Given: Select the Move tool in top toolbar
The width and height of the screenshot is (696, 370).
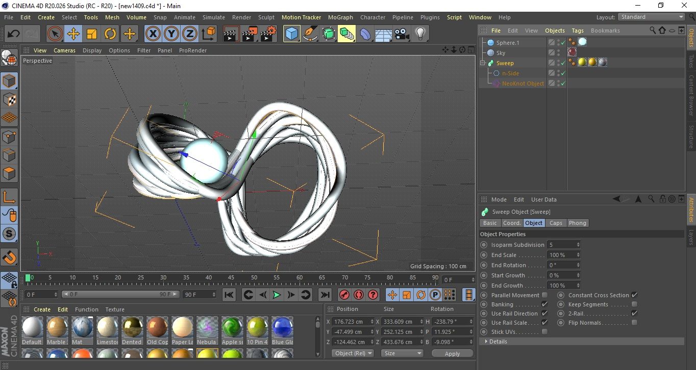Looking at the screenshot, I should coord(73,34).
